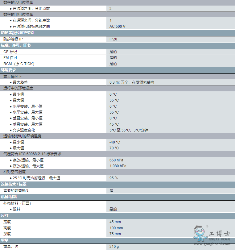Click the IP20 protection rating value
The height and width of the screenshot is (250, 235).
tap(113, 39)
